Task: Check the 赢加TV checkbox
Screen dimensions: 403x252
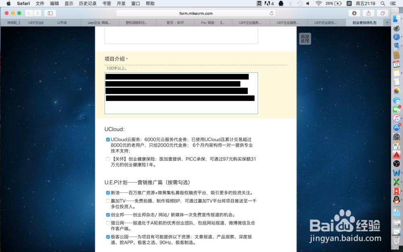Action: click(108, 201)
